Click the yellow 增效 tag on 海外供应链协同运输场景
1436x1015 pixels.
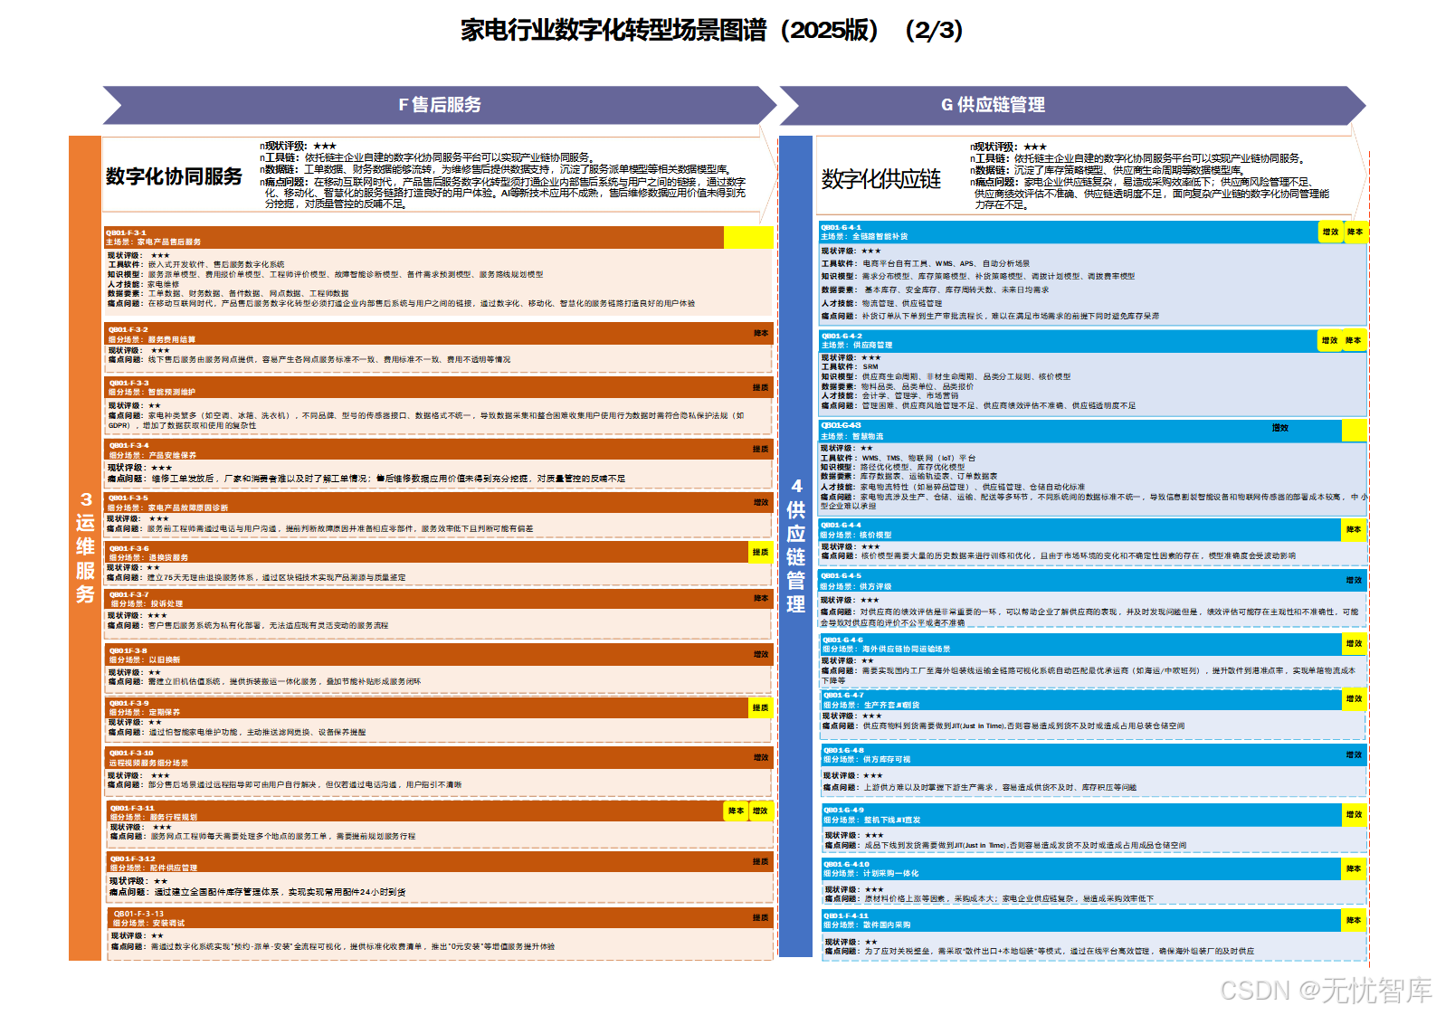(x=1354, y=643)
